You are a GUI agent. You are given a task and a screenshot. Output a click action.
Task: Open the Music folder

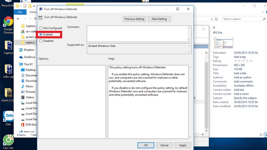tap(27, 86)
